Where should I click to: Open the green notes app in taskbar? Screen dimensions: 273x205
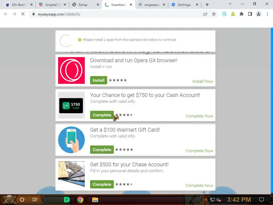(67, 200)
